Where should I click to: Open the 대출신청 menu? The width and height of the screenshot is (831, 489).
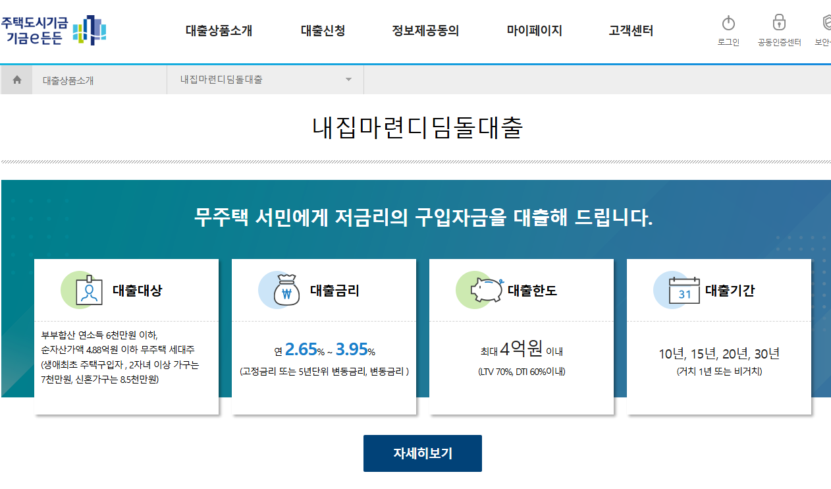(x=324, y=30)
